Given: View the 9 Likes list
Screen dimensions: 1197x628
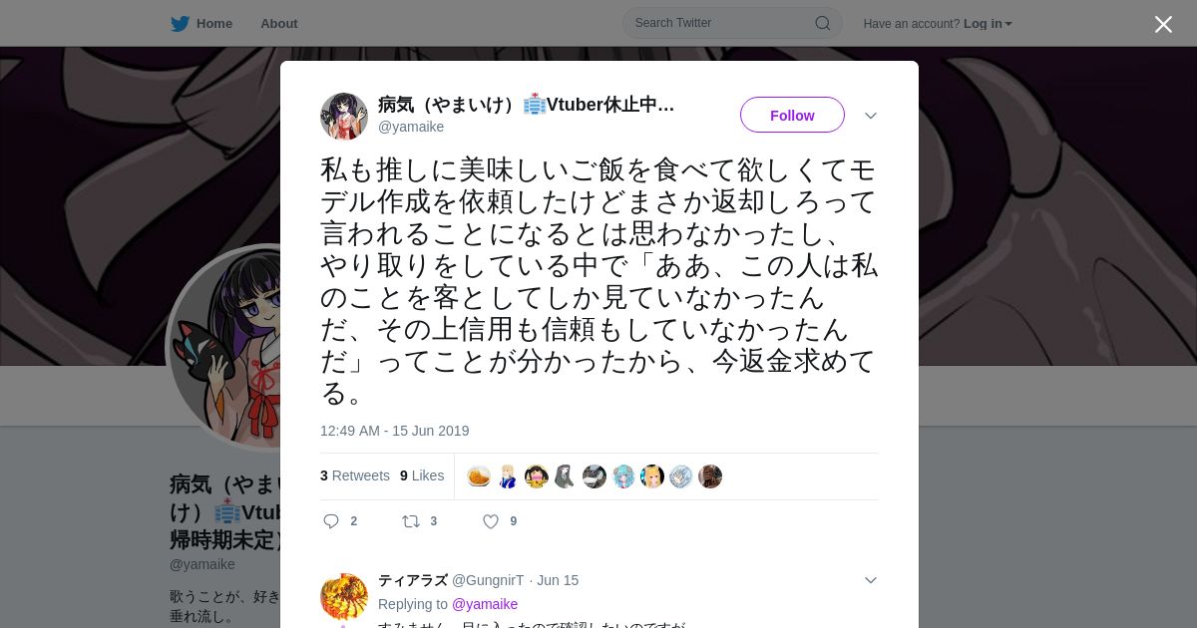Looking at the screenshot, I should [x=422, y=475].
